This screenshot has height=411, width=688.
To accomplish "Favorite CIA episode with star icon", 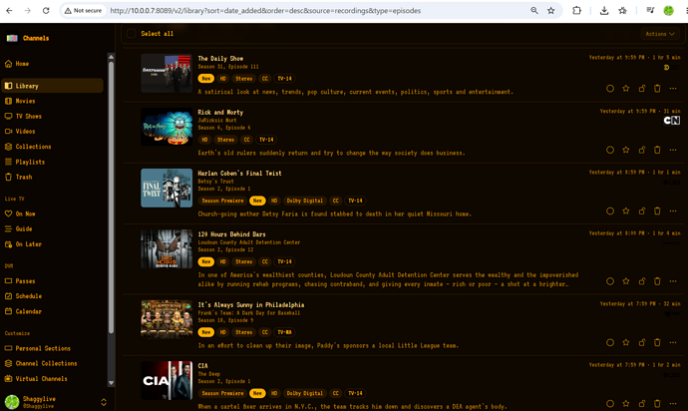I will pos(626,404).
